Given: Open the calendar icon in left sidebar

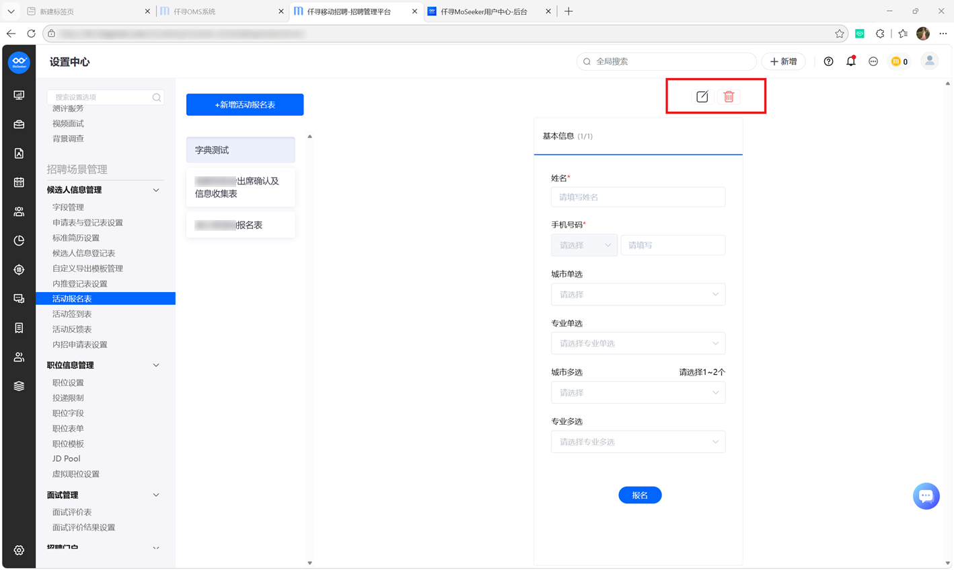Looking at the screenshot, I should 19,182.
